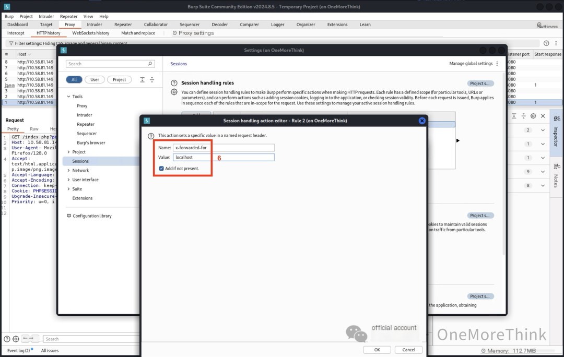Select Sessions in the settings tree
The image size is (564, 357).
(80, 161)
